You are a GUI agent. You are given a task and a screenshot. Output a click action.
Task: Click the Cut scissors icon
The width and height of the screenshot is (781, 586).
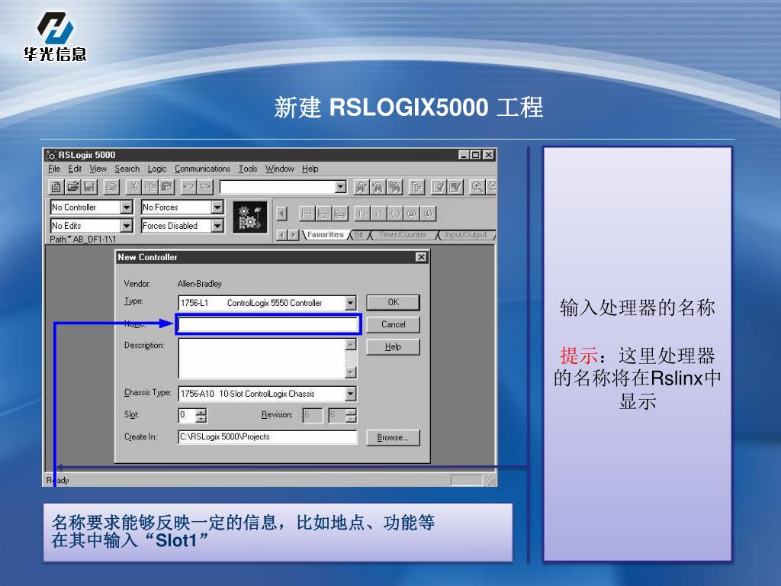coord(133,187)
